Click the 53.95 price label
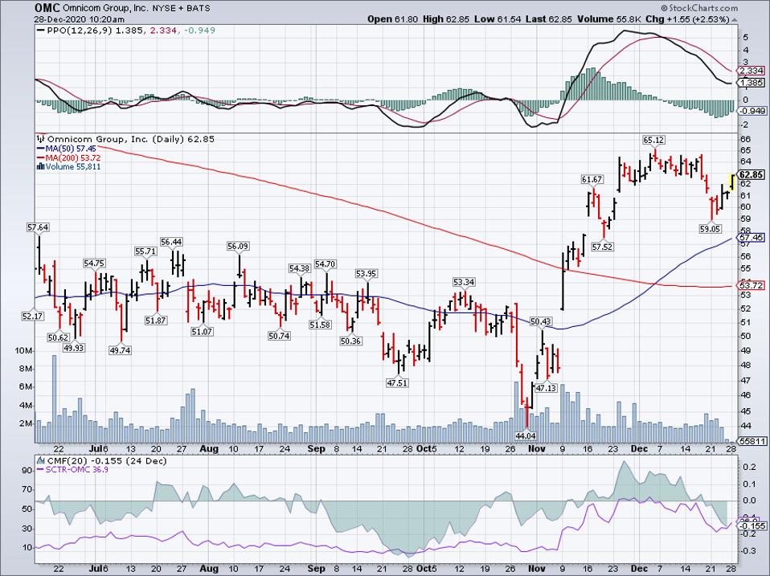 367,273
